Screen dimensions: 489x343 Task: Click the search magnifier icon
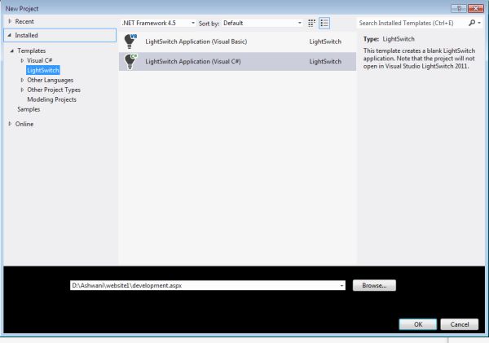[x=472, y=23]
